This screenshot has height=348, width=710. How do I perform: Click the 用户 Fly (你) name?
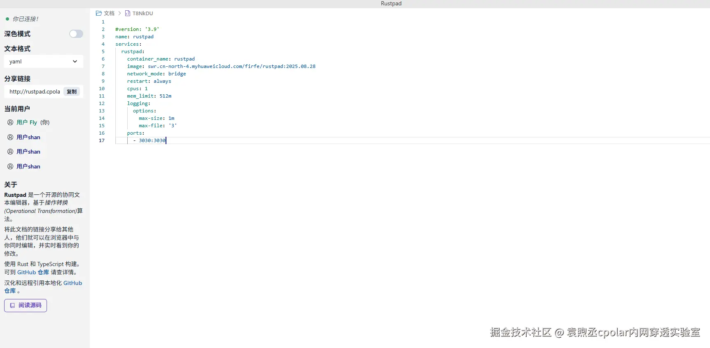33,122
